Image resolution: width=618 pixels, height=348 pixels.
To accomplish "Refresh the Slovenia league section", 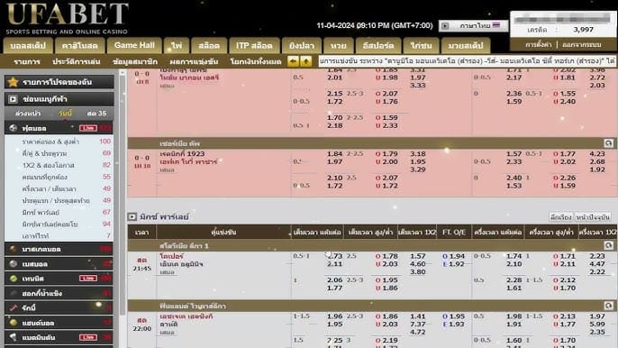I will (x=608, y=245).
